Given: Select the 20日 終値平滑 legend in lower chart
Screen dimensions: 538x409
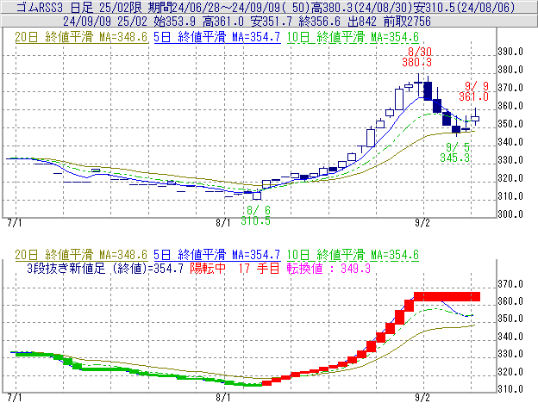Looking at the screenshot, I should 81,255.
